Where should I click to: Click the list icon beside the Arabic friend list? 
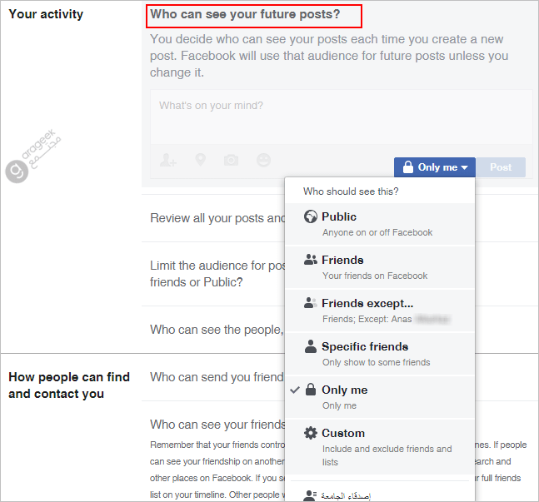(310, 495)
